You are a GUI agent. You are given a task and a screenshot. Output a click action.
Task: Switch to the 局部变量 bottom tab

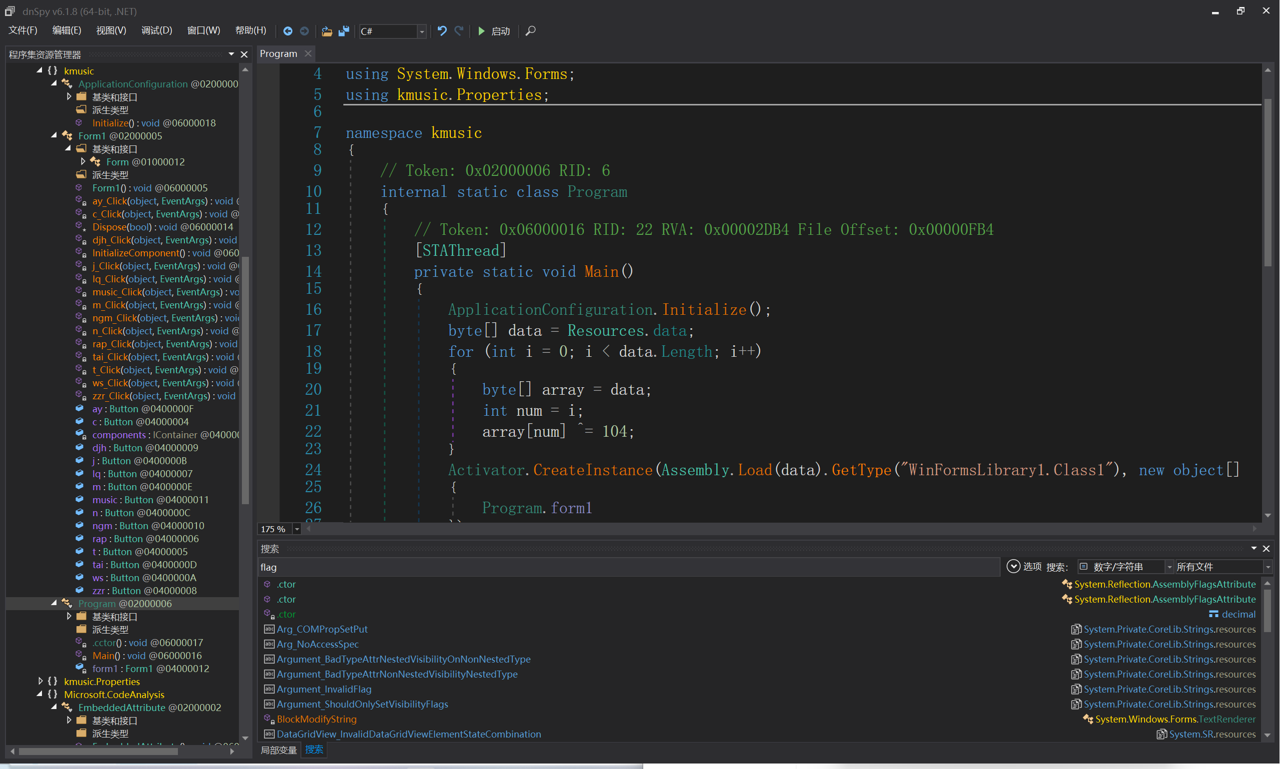[278, 750]
